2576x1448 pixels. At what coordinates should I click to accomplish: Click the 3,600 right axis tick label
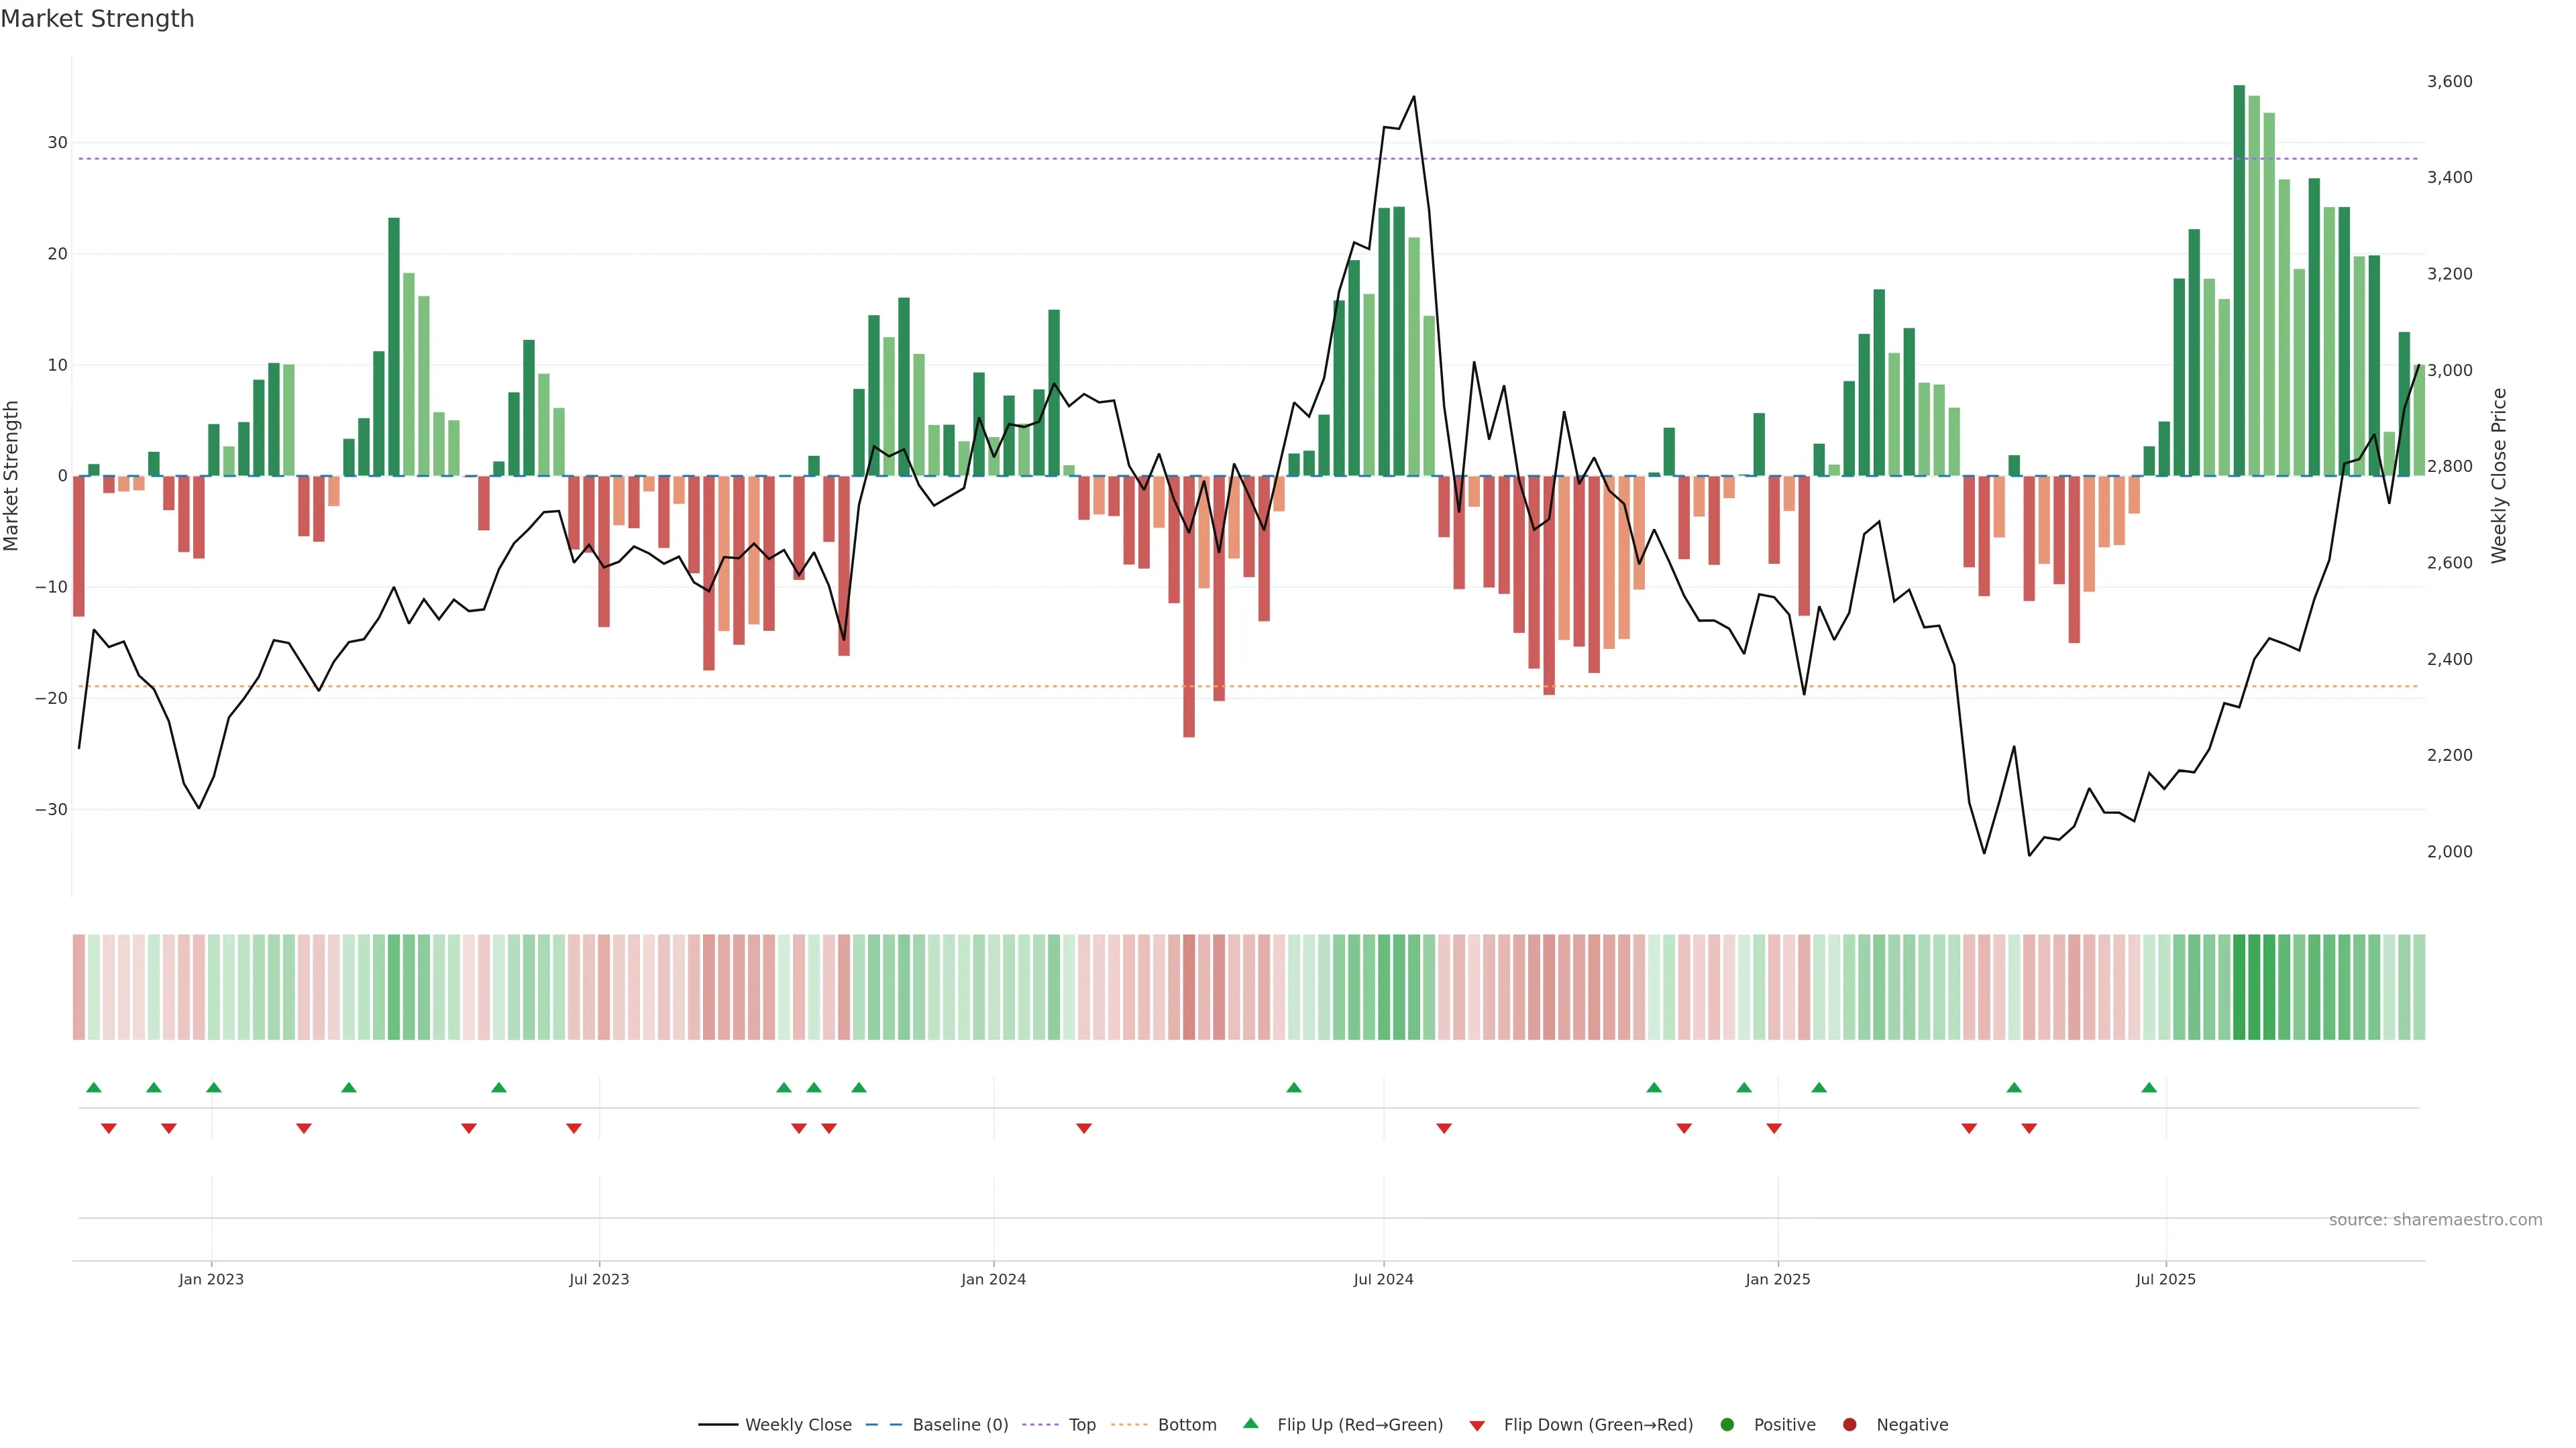click(2449, 82)
